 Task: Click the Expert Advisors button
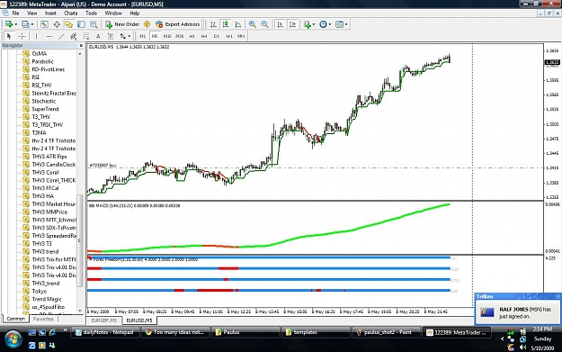tap(178, 24)
